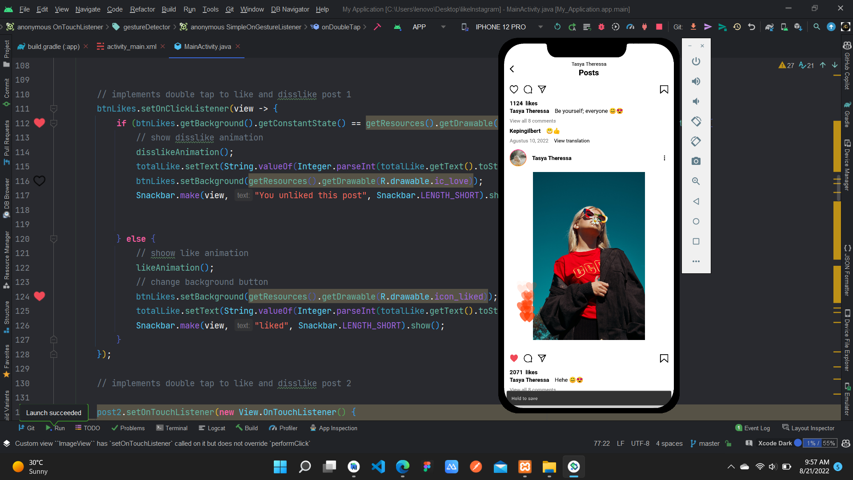The image size is (853, 480).
Task: Click the memory usage indicator in the status bar
Action: tap(819, 443)
